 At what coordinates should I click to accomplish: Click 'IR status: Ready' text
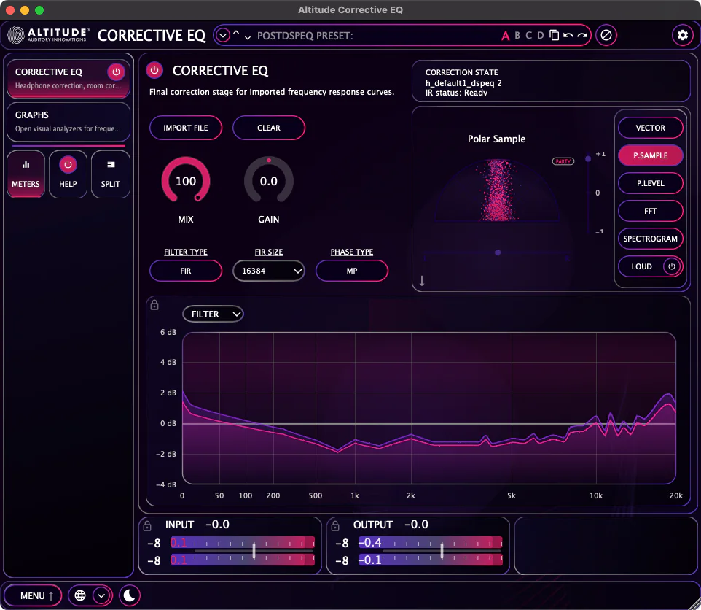tap(456, 93)
